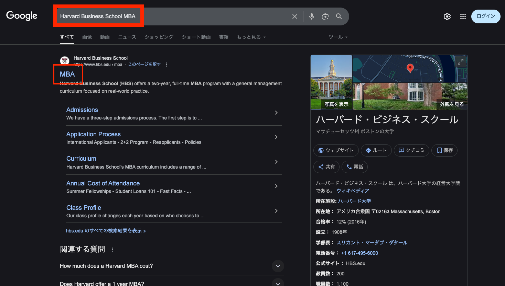
Task: Click hbs.edu のすべての検索結果を表示 link
Action: coord(106,231)
